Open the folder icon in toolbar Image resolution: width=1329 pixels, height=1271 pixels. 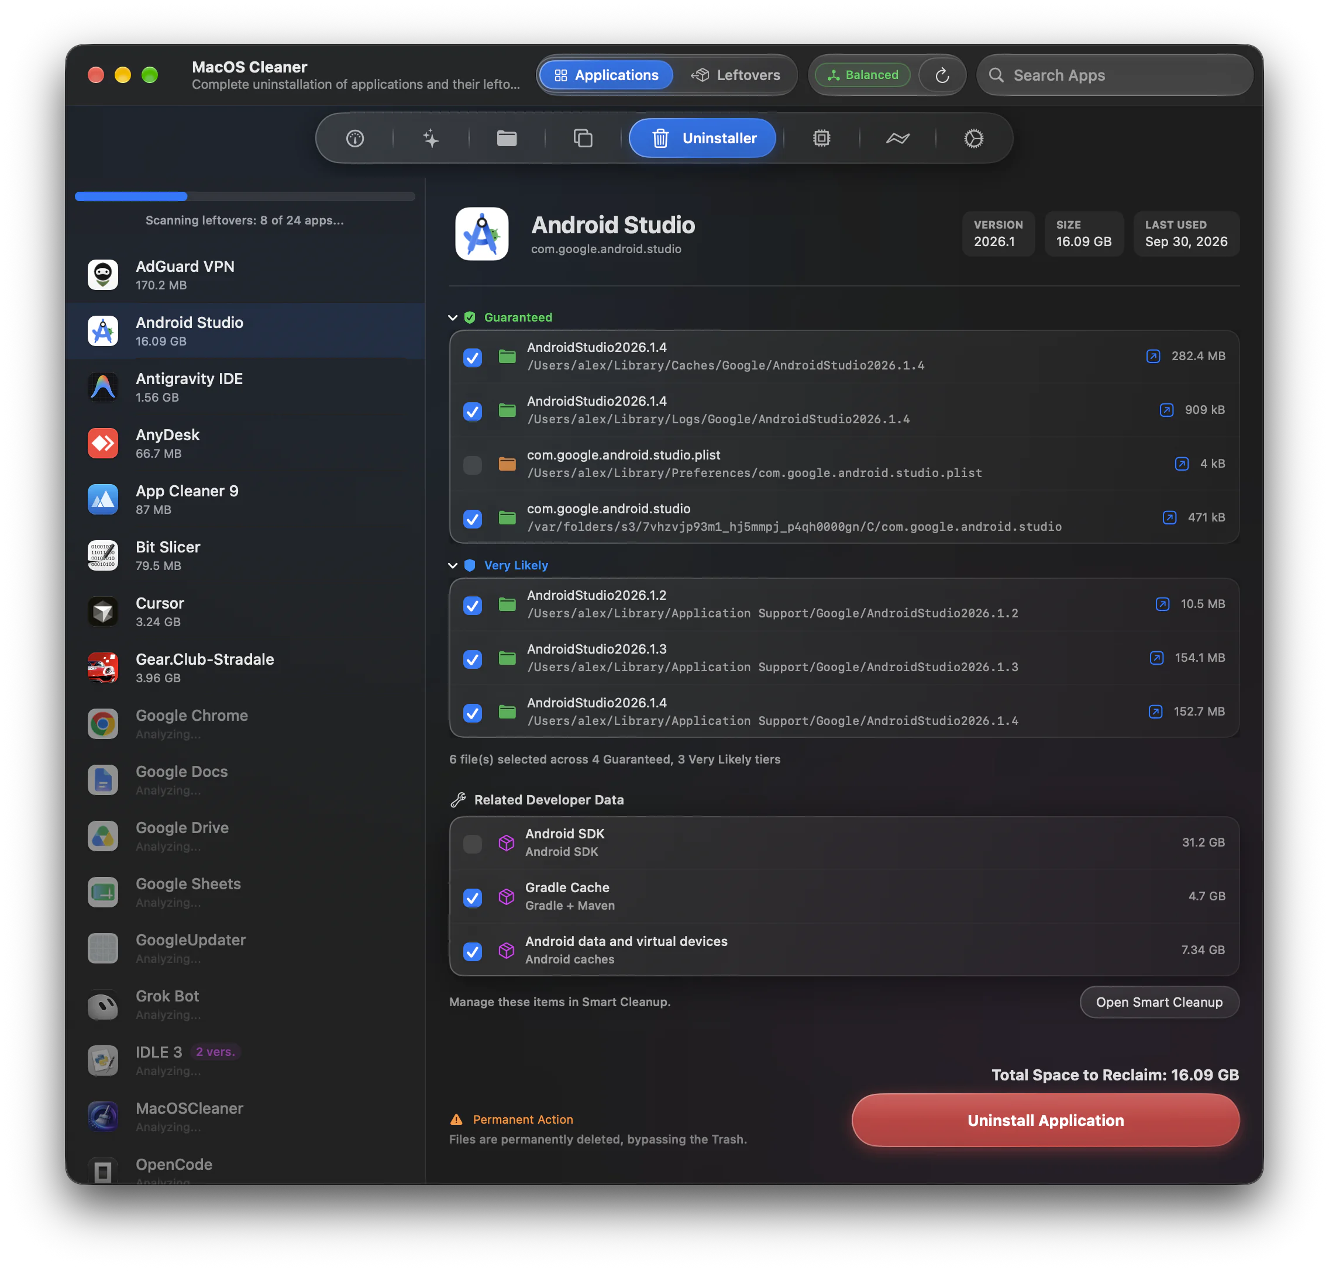click(507, 138)
